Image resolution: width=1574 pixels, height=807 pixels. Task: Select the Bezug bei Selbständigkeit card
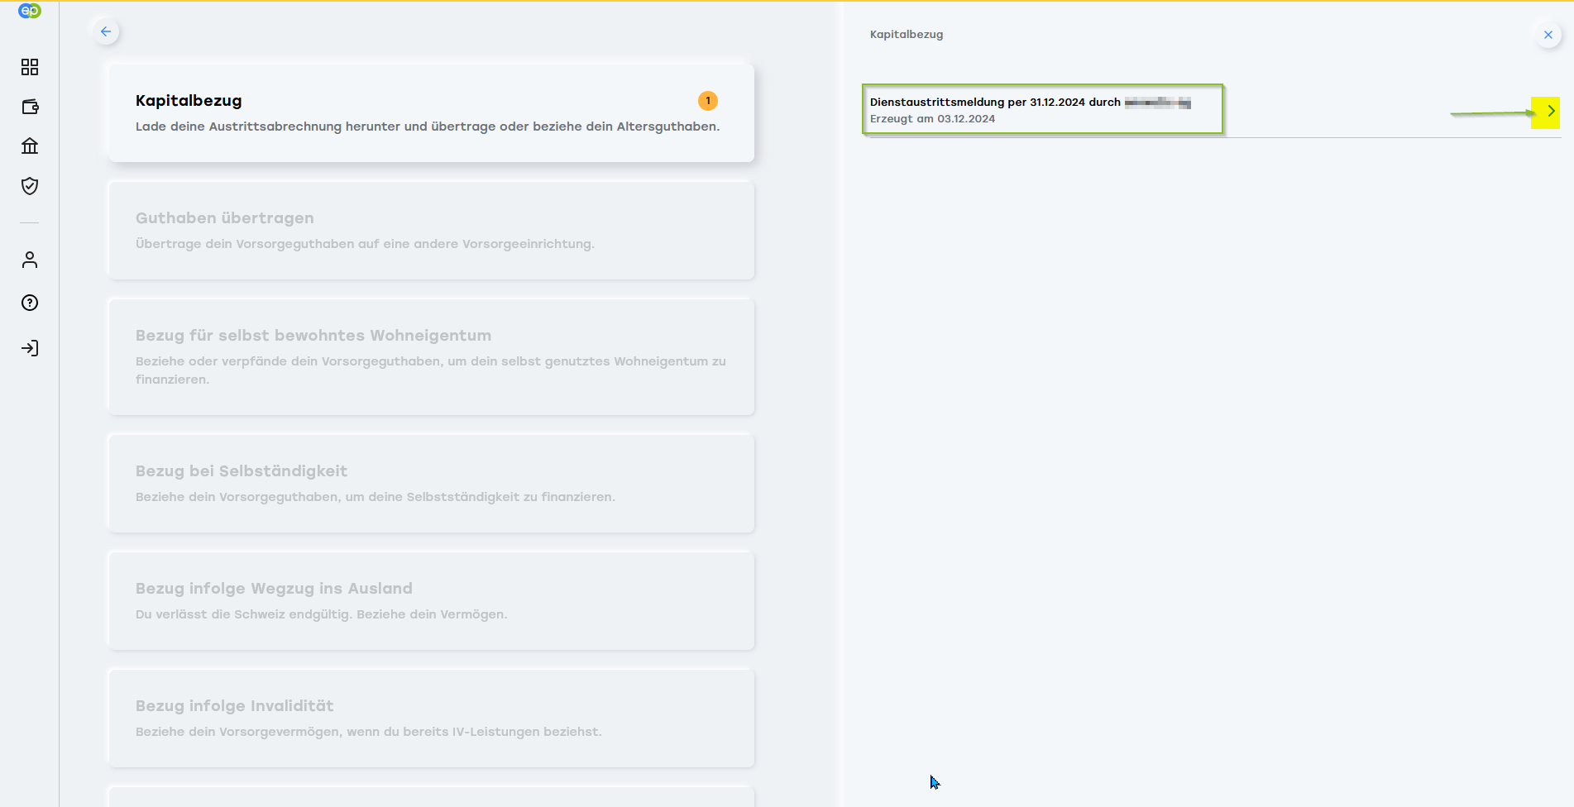tap(431, 483)
